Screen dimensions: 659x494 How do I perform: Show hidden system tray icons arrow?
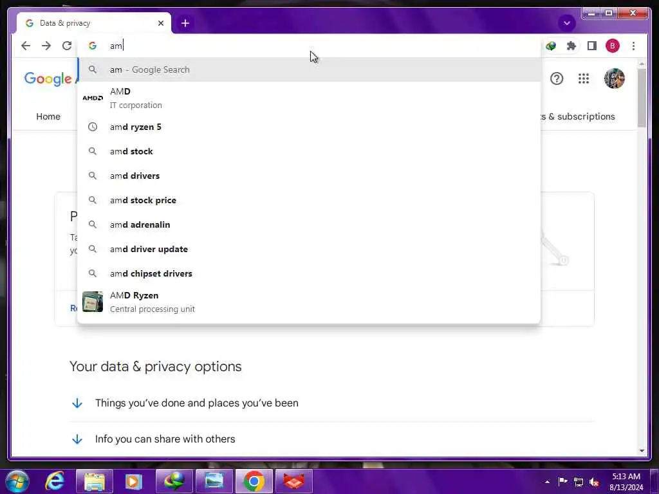point(547,482)
